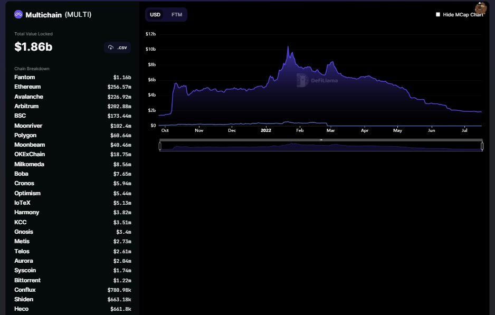The height and width of the screenshot is (315, 495).
Task: Click the avatar icon in top-right corner
Action: tap(481, 8)
